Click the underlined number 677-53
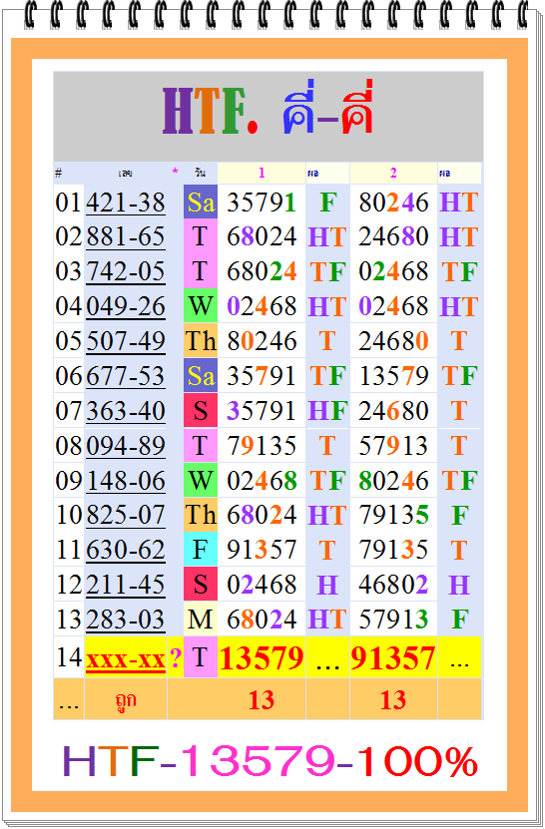This screenshot has width=545, height=829. tap(126, 376)
